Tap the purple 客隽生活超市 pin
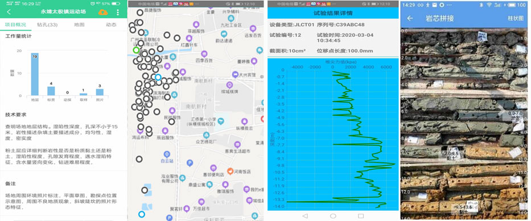 [237, 145]
